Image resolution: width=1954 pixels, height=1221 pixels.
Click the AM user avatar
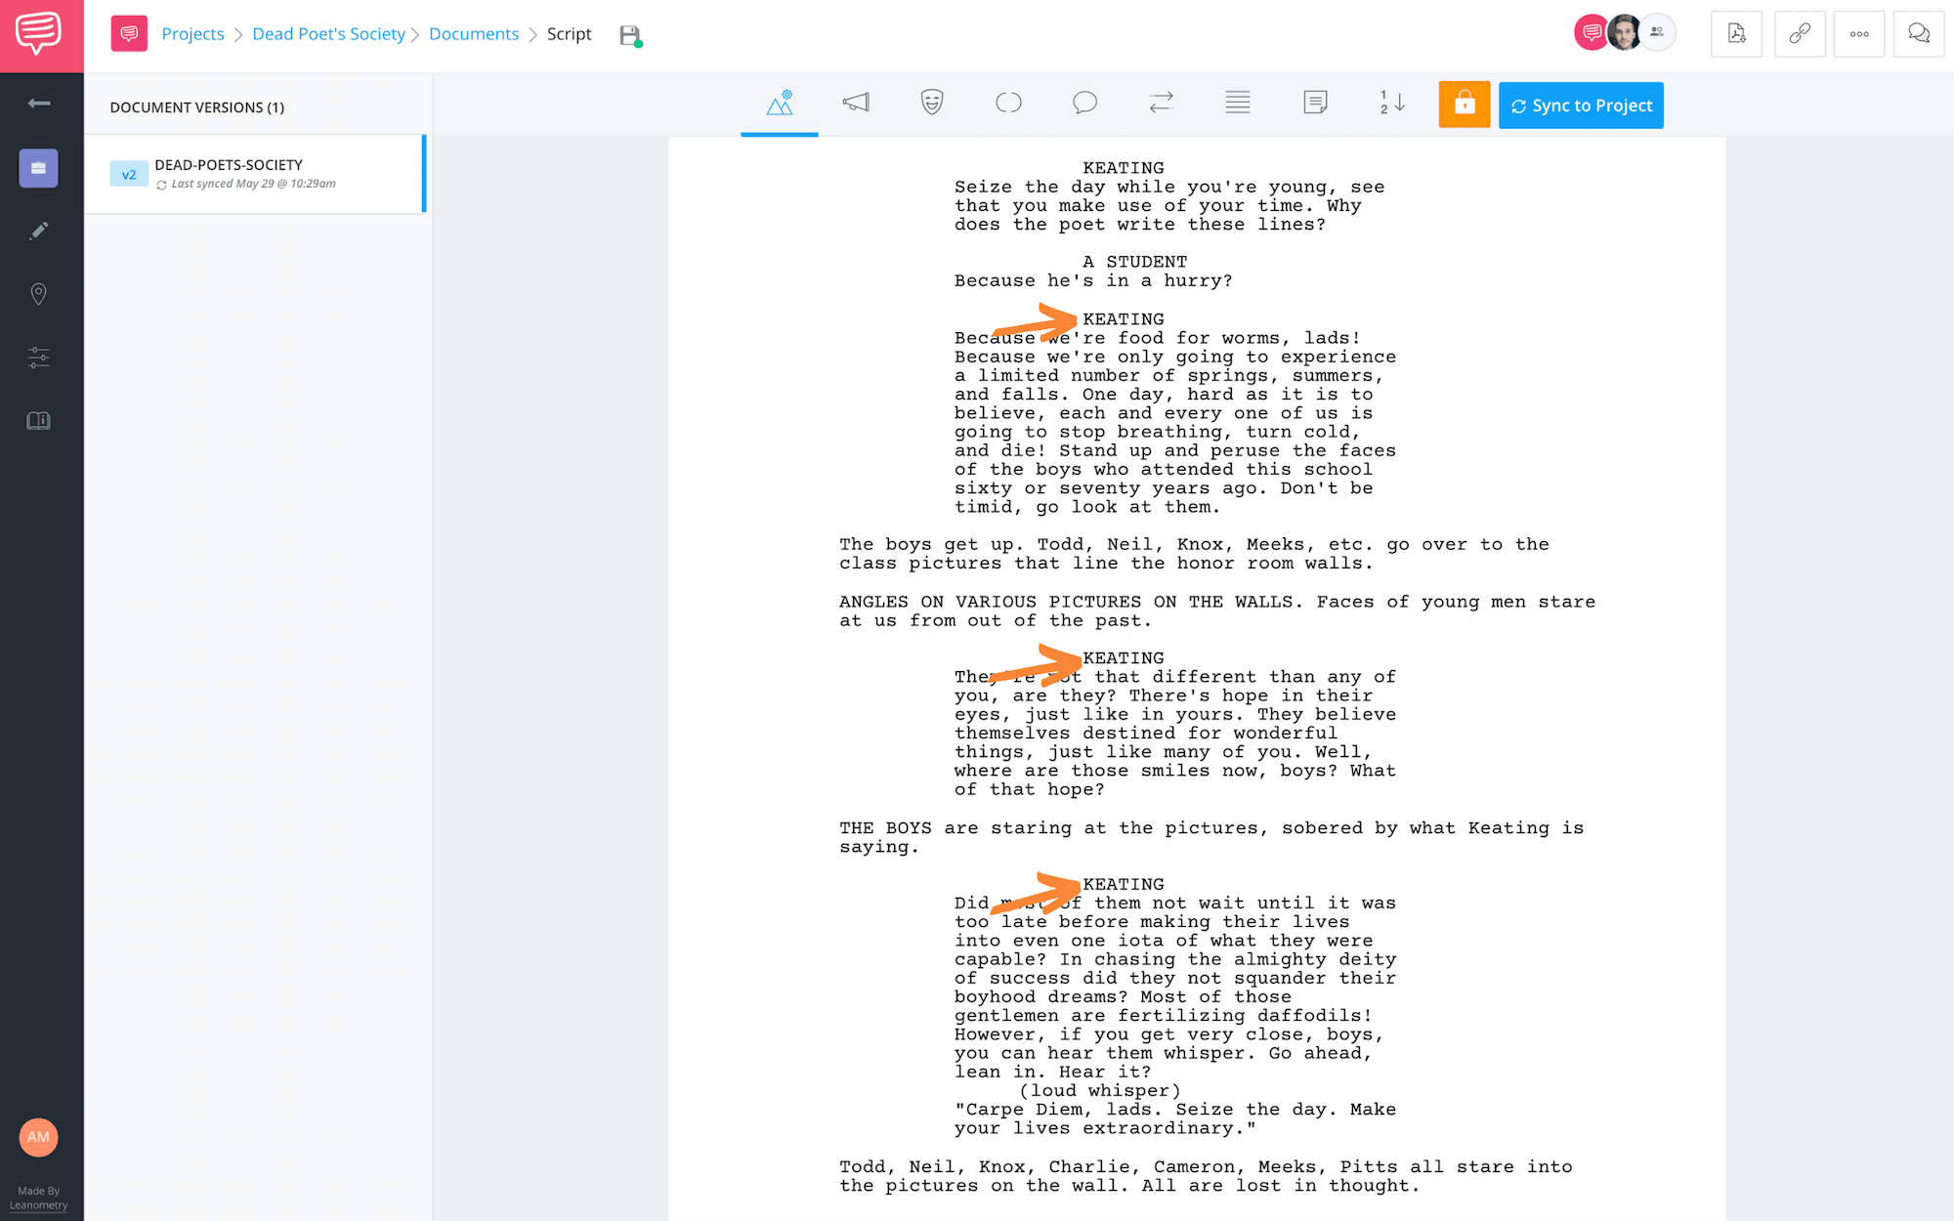point(39,1137)
